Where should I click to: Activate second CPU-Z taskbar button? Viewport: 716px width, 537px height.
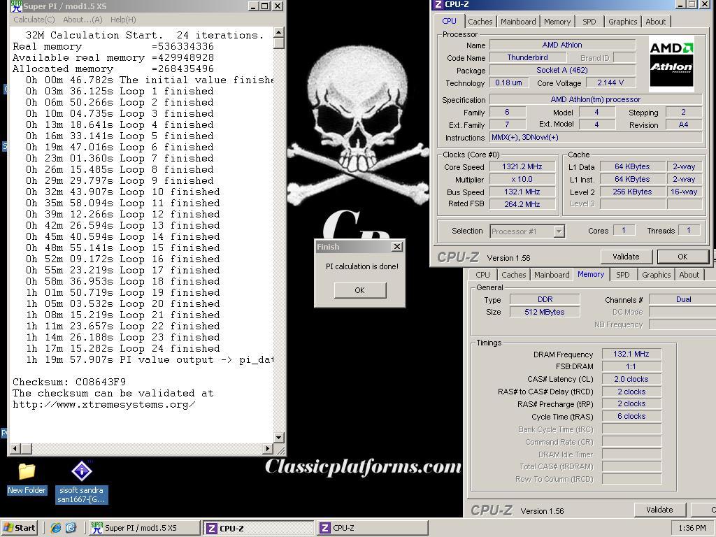point(372,528)
